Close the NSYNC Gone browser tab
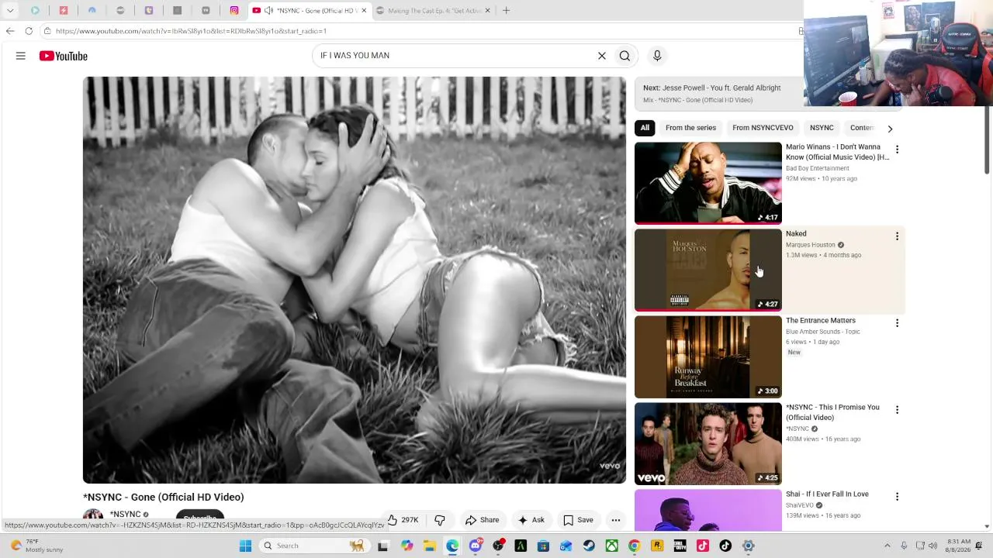Image resolution: width=993 pixels, height=558 pixels. tap(364, 11)
